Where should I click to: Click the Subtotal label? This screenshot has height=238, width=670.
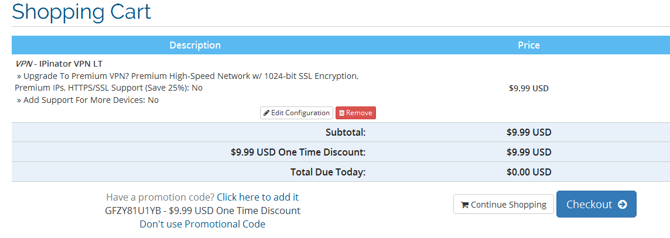[x=346, y=132]
